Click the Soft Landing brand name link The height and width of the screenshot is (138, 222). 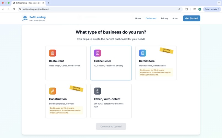click(x=37, y=17)
